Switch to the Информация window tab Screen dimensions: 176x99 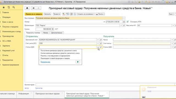pyautogui.click(x=24, y=94)
